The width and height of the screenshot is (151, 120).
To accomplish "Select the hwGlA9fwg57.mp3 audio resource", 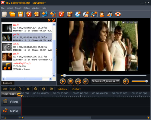I will pos(27,66).
